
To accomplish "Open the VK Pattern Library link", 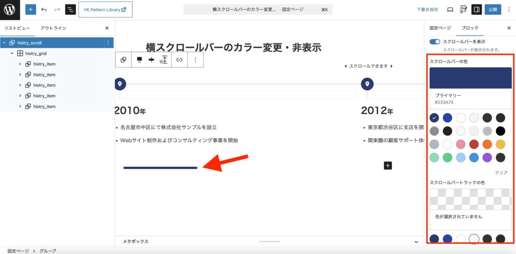I will pyautogui.click(x=105, y=9).
